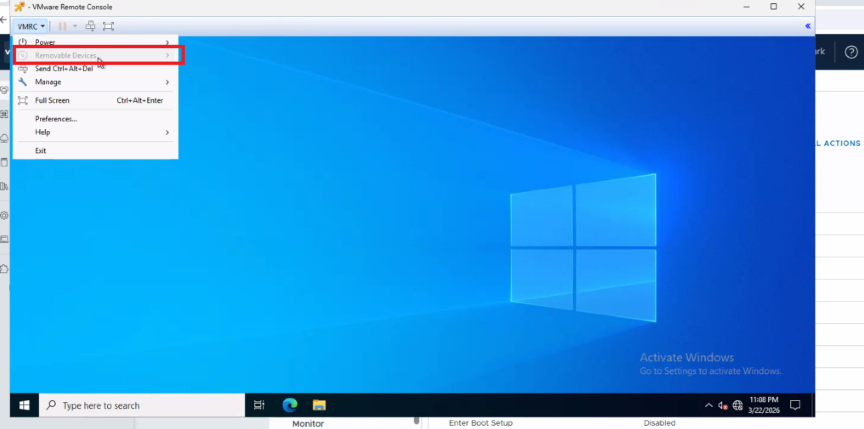Select the Removable Devices menu entry
The image size is (864, 429).
94,56
